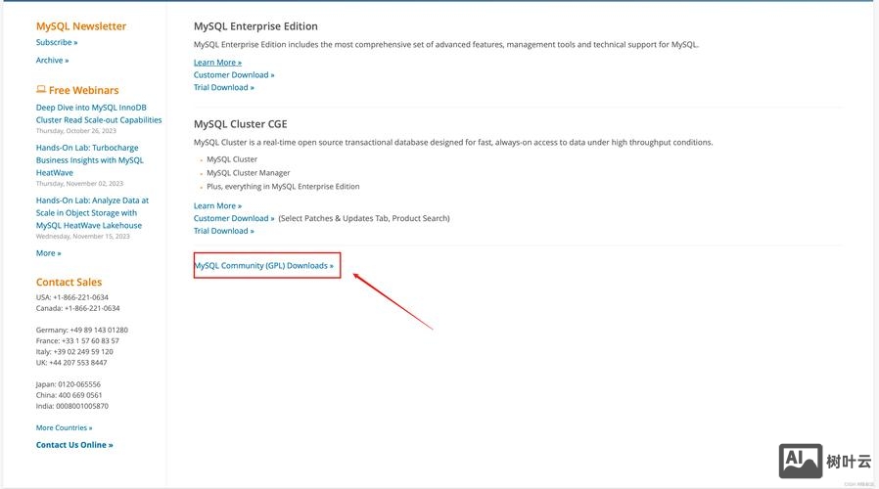Open the newsletter Archive link
Image resolution: width=879 pixels, height=489 pixels.
pos(52,61)
